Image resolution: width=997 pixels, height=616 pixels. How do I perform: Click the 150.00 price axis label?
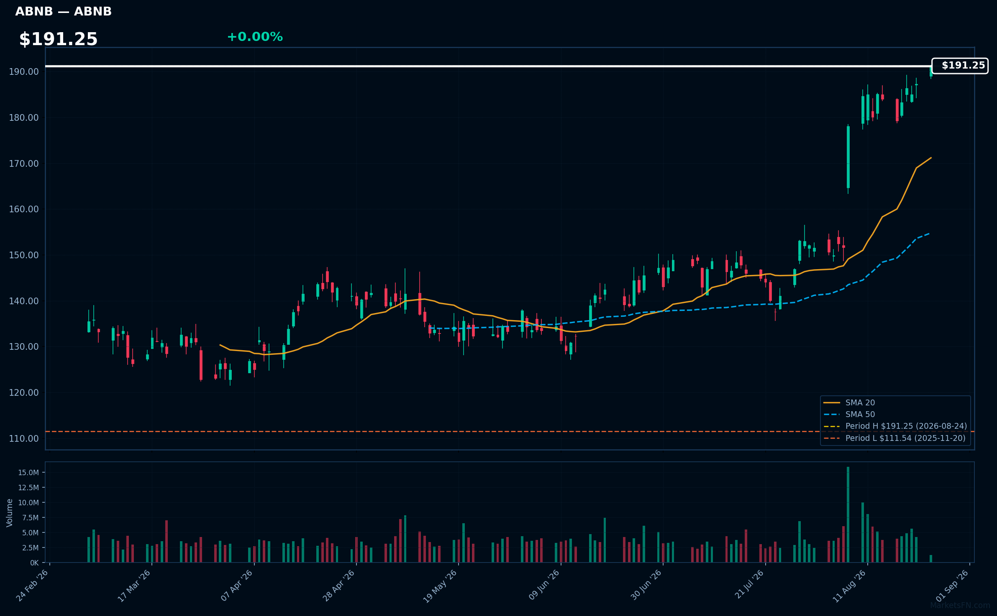[x=24, y=255]
